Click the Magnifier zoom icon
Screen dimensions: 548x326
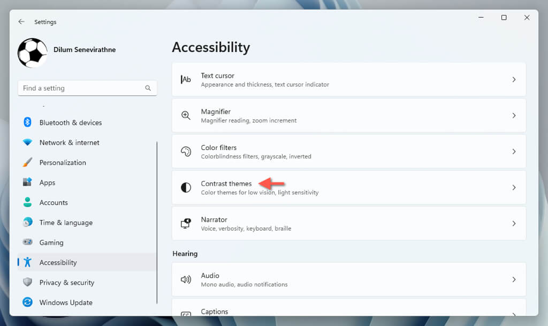coord(186,116)
